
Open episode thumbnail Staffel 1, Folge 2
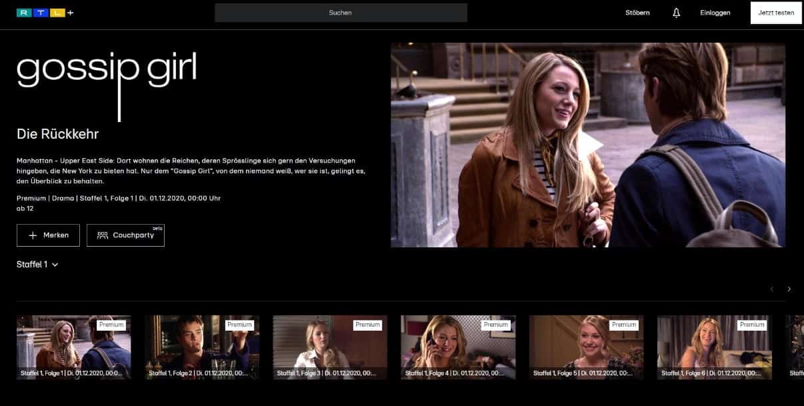point(202,347)
